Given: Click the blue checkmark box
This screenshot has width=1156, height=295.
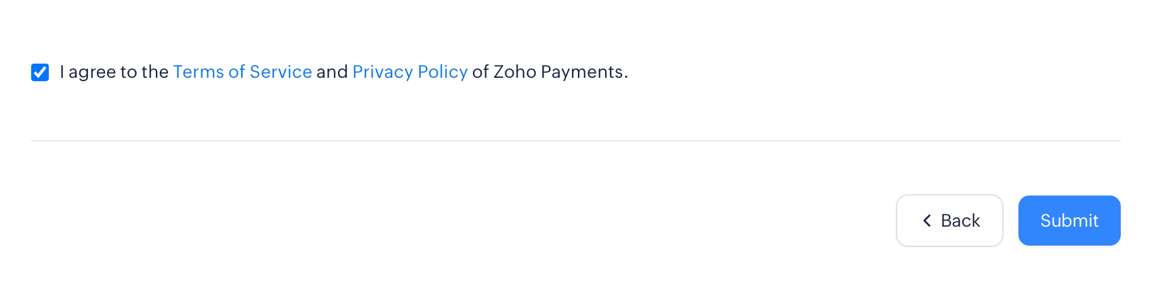Looking at the screenshot, I should coord(40,72).
